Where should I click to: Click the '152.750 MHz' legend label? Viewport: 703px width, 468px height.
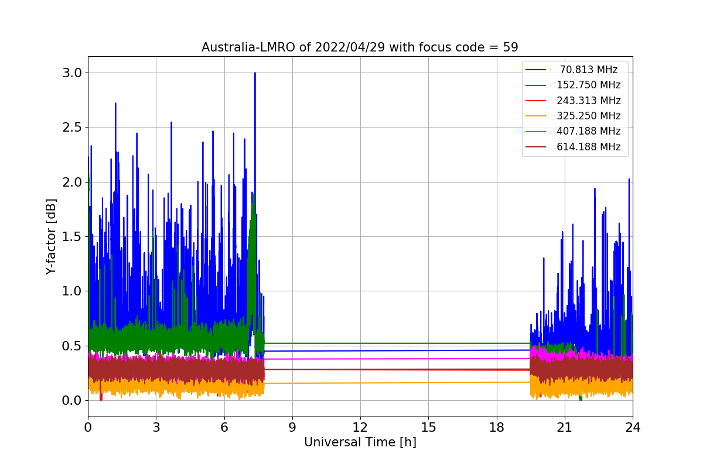[x=589, y=85]
